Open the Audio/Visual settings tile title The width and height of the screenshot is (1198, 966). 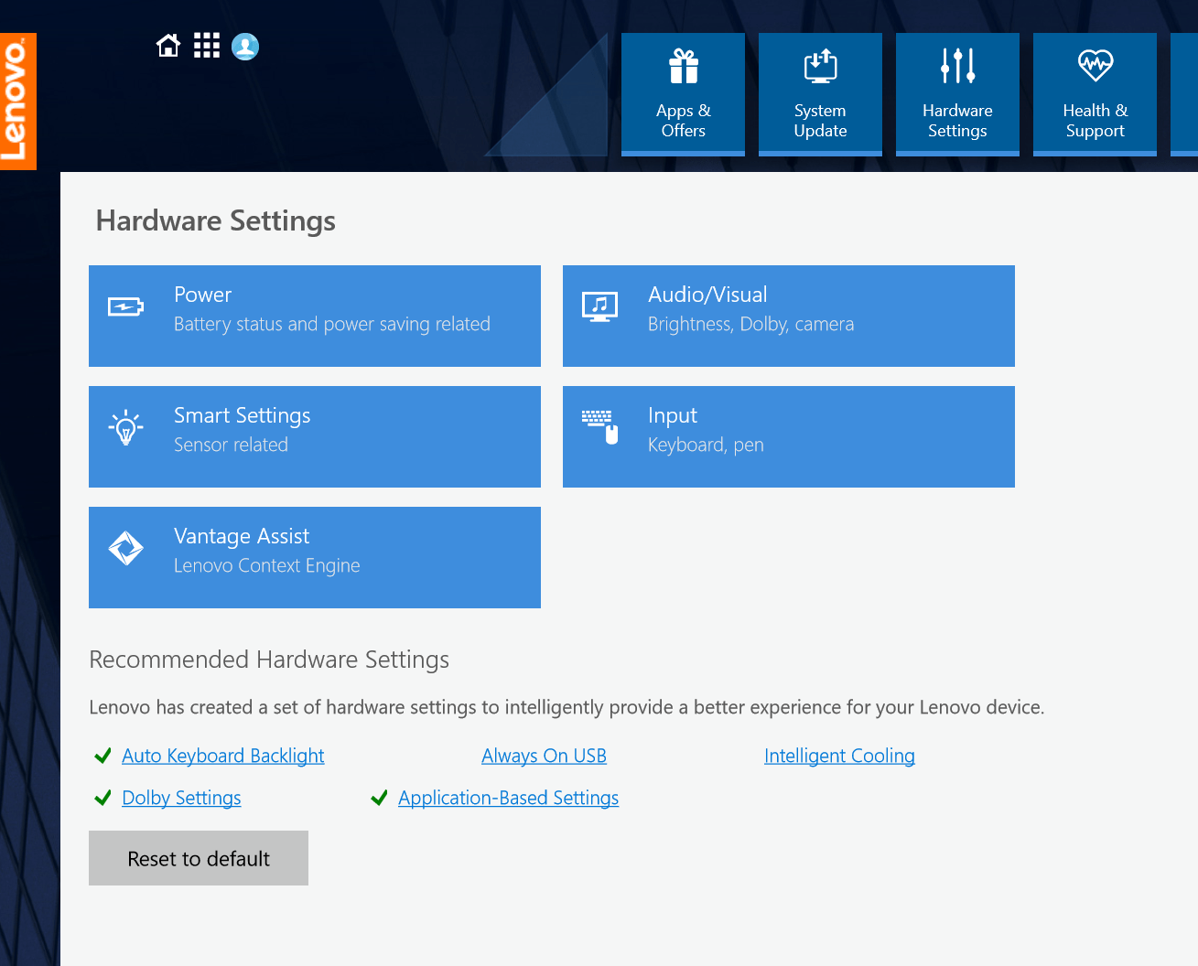pos(707,295)
